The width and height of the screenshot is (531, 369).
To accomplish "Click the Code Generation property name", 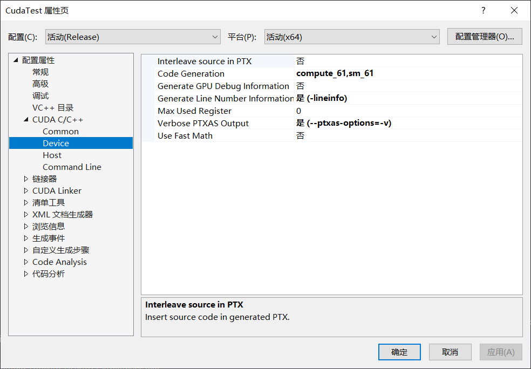I will click(x=191, y=73).
